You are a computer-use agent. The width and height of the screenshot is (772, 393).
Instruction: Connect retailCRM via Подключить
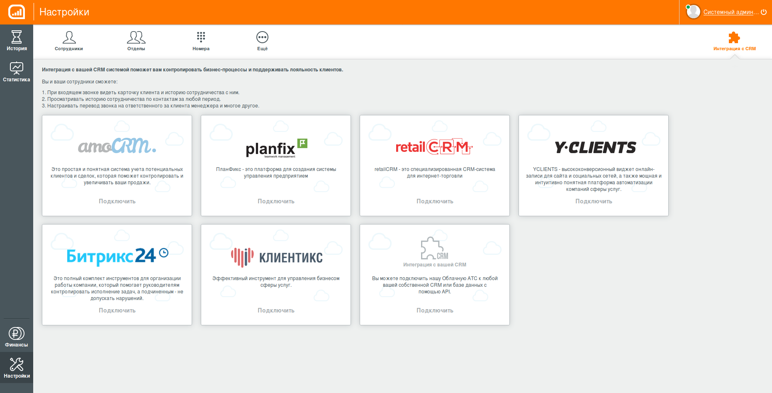pyautogui.click(x=435, y=201)
